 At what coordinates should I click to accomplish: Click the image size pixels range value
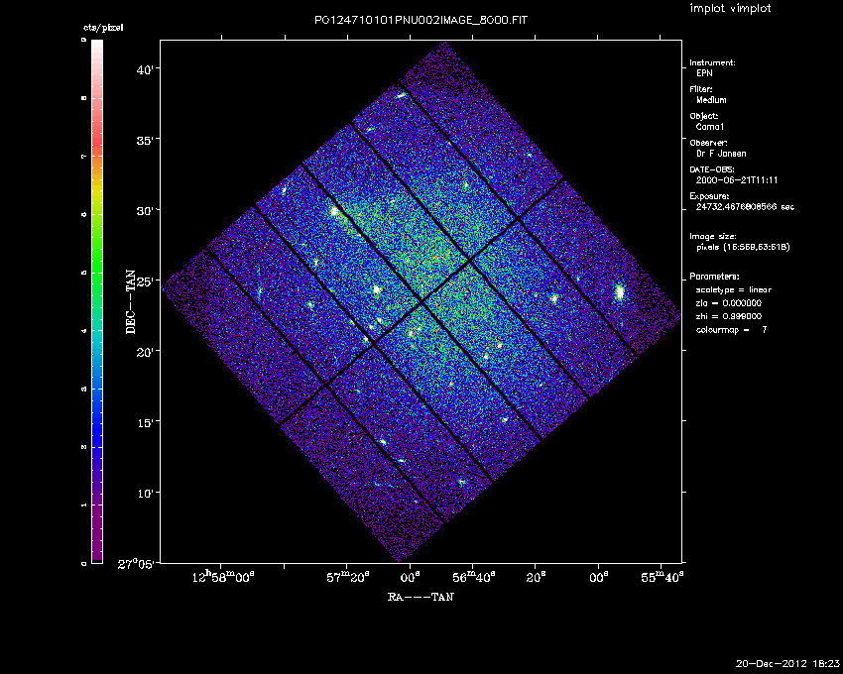[x=743, y=247]
